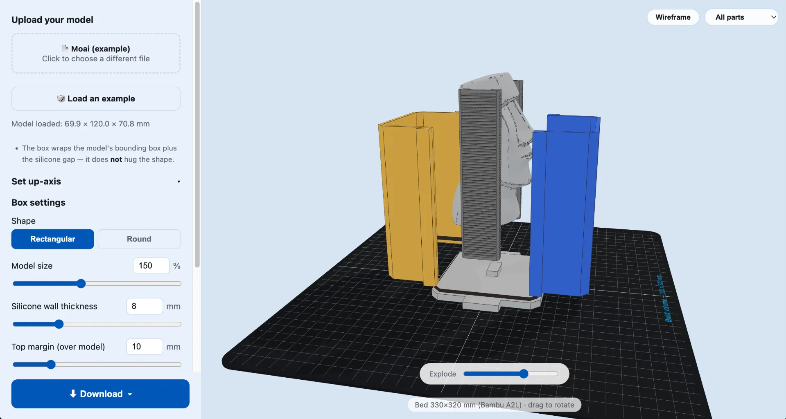Screen dimensions: 786x419
Task: Click the down-arrow icon on the Download button
Action: point(73,394)
